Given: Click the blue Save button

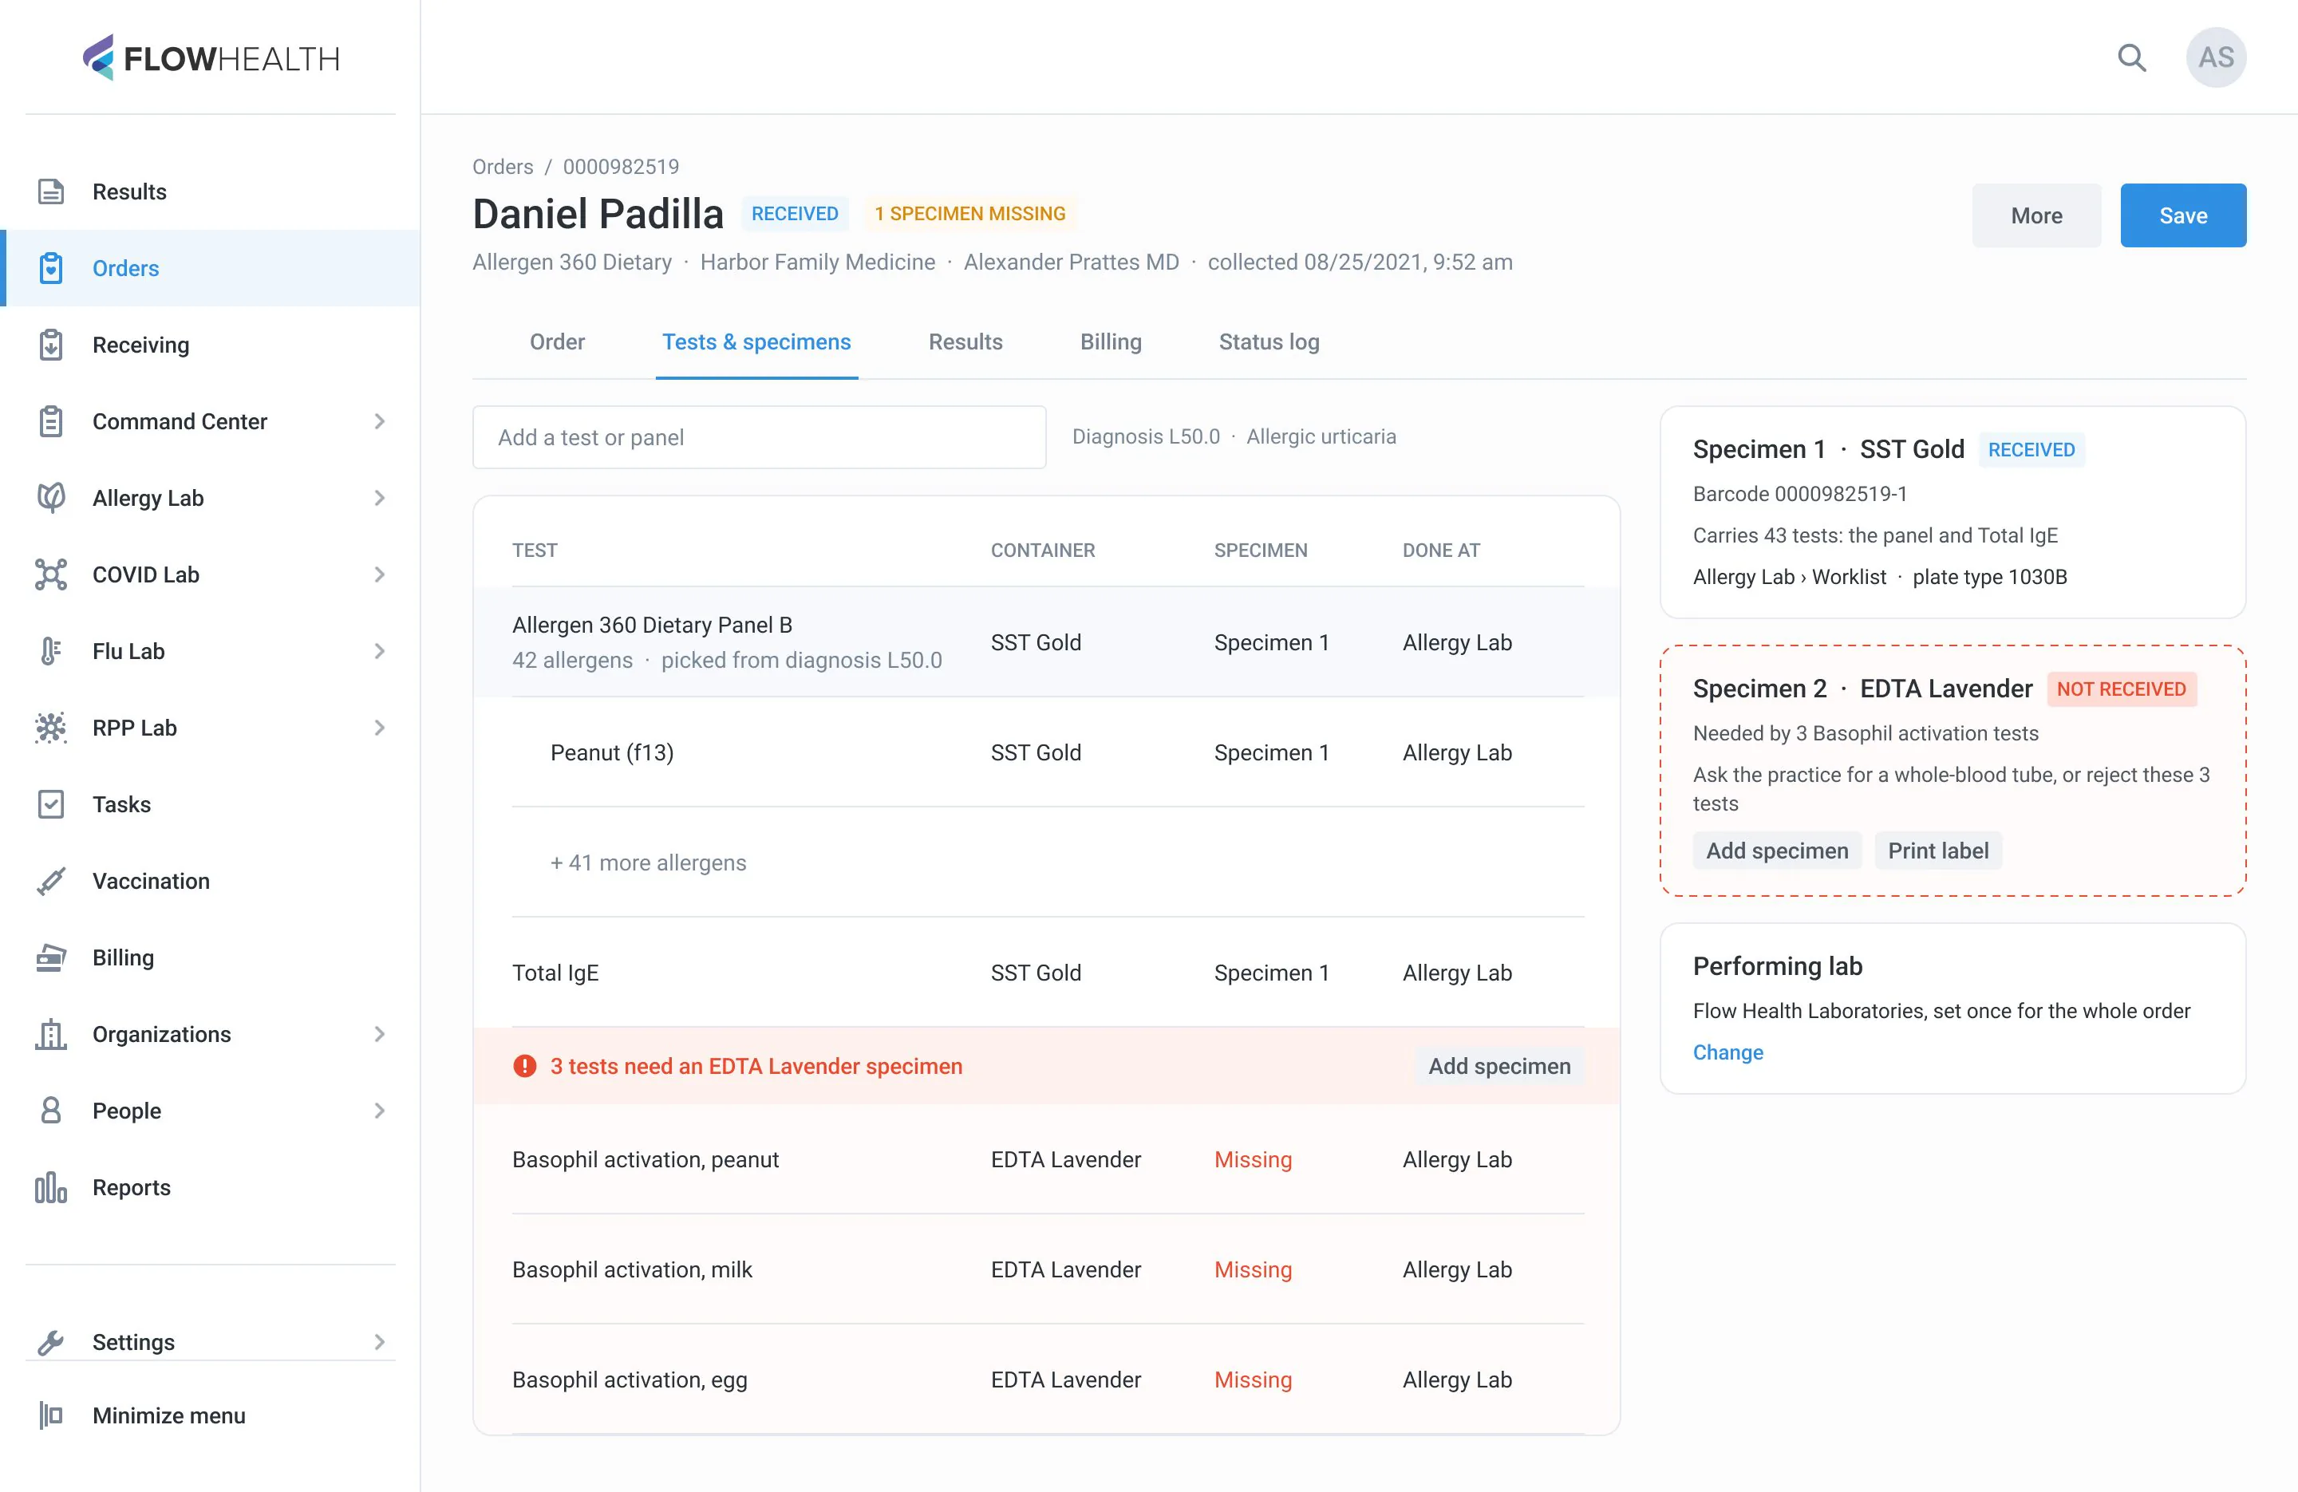Looking at the screenshot, I should click(x=2182, y=215).
